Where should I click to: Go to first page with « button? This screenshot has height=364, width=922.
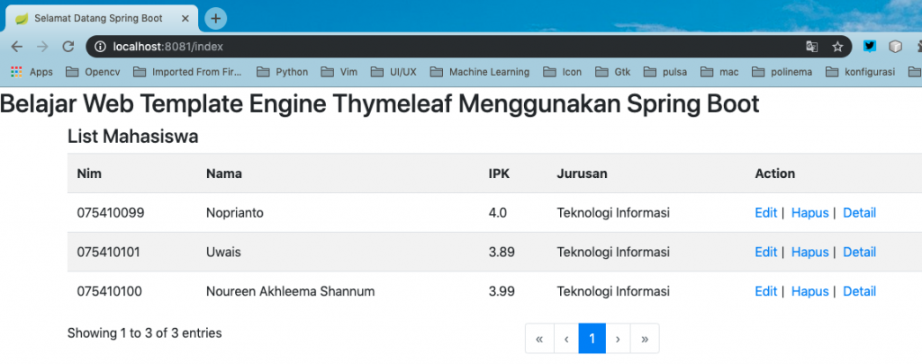coord(540,339)
